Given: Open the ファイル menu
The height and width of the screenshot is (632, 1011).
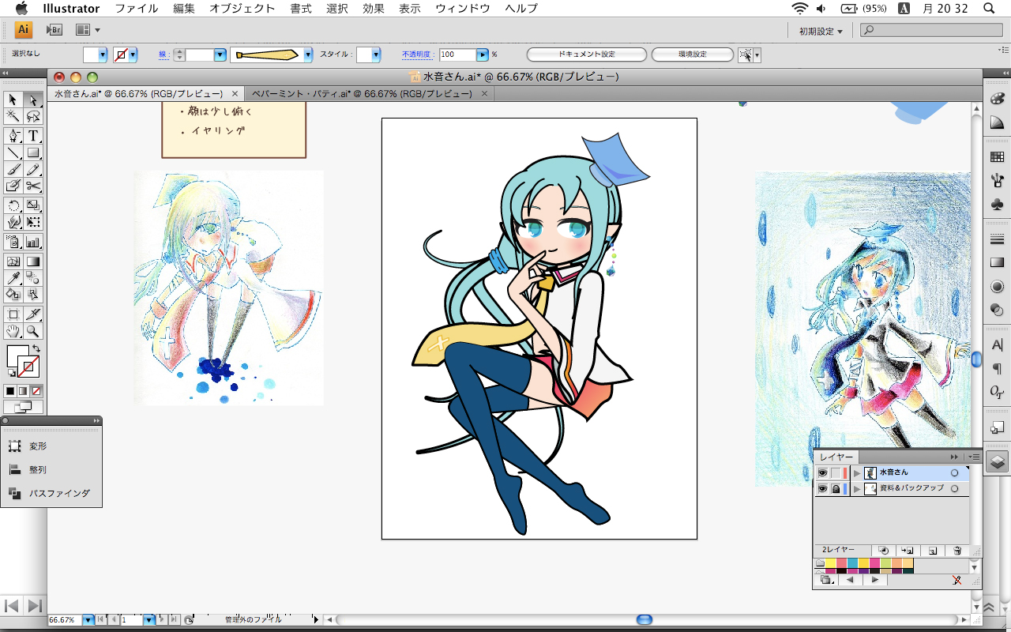Looking at the screenshot, I should click(x=136, y=9).
